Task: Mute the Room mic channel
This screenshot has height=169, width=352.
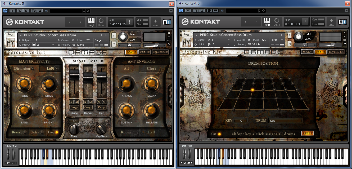Action: pyautogui.click(x=90, y=102)
